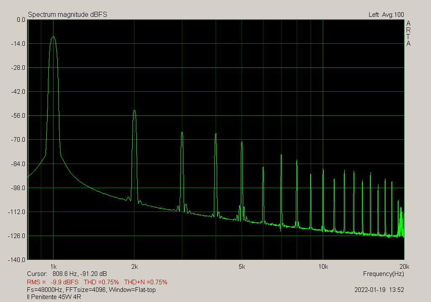Click the 1 kHz fundamental peak top

click(x=53, y=37)
